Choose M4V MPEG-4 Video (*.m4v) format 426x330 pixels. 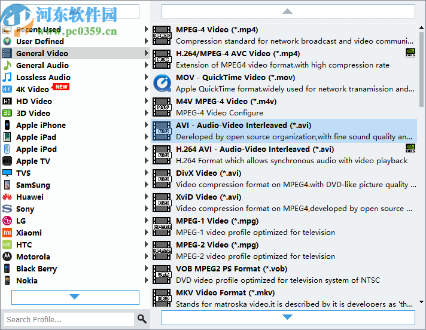284,107
